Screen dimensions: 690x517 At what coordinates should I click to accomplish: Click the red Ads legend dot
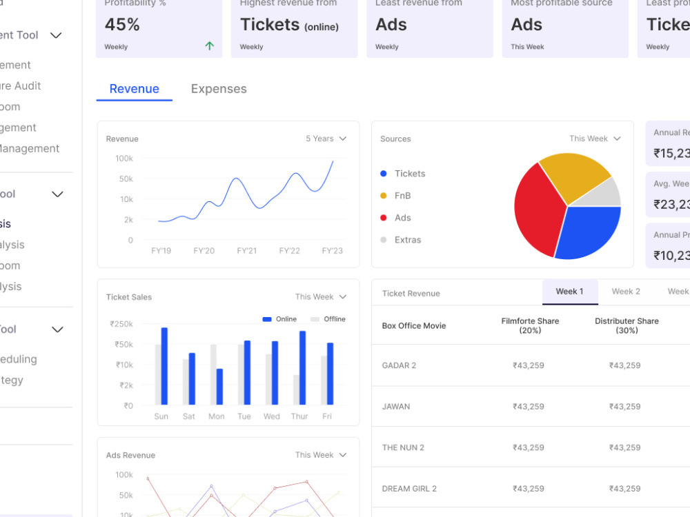pos(383,218)
